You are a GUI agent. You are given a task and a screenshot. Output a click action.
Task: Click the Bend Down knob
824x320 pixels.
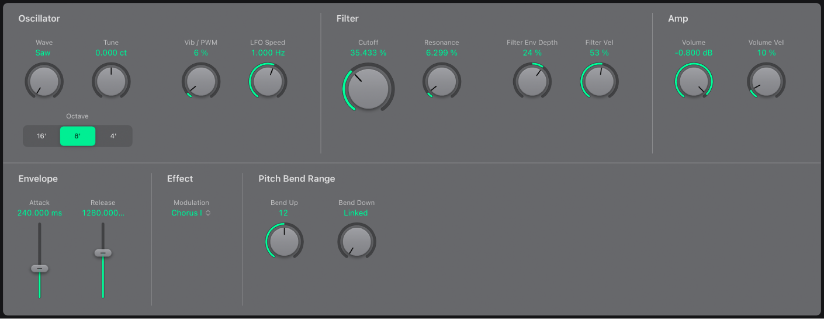click(x=356, y=241)
